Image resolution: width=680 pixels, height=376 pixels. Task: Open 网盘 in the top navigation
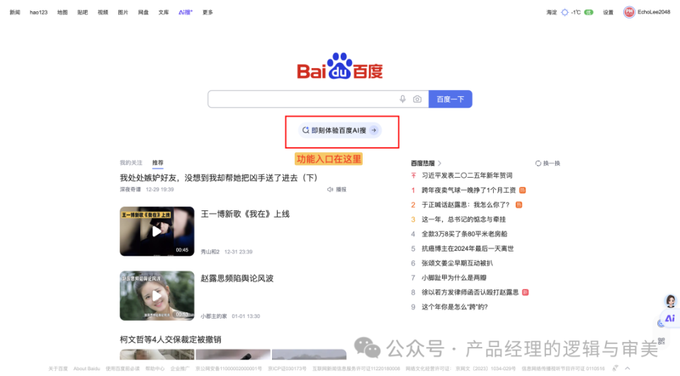coord(144,13)
